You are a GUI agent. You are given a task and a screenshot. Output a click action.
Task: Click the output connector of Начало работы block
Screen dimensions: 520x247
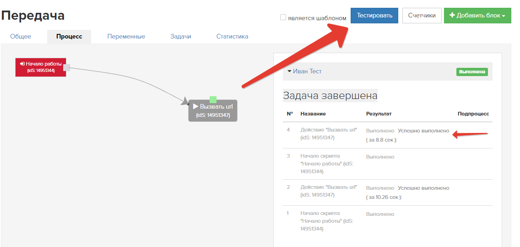(x=66, y=68)
